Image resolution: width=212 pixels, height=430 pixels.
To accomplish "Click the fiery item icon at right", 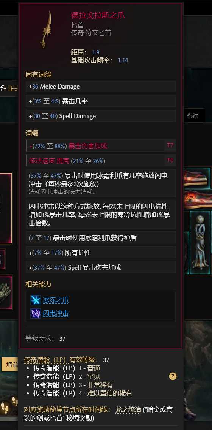I will pos(197,199).
